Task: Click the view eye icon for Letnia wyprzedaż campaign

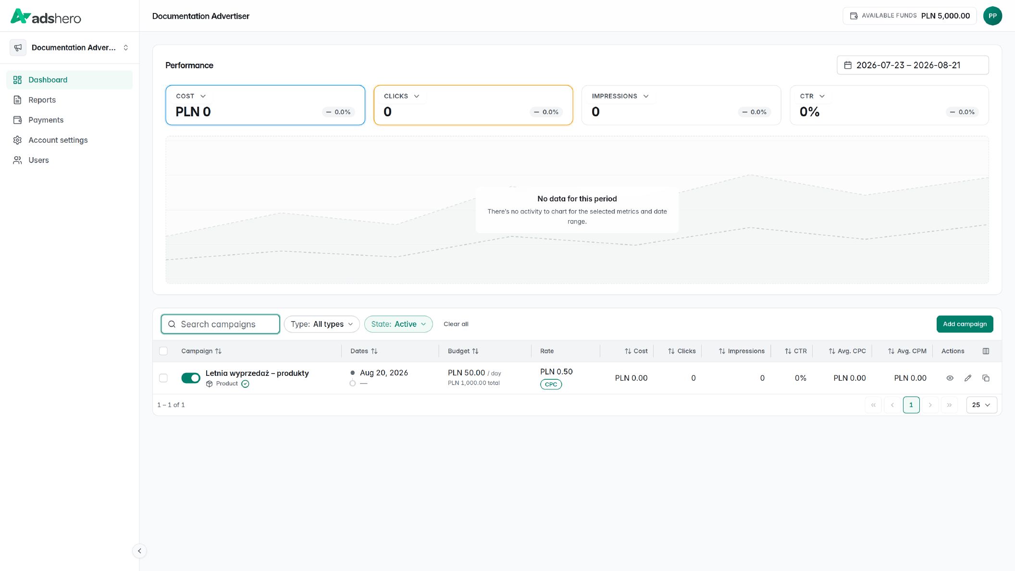Action: [x=950, y=378]
